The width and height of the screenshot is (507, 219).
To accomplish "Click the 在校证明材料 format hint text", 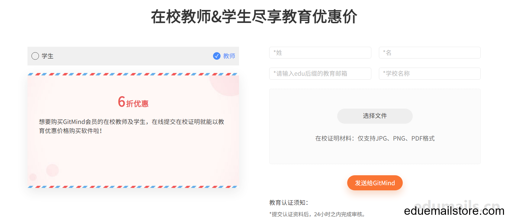I will pyautogui.click(x=375, y=138).
